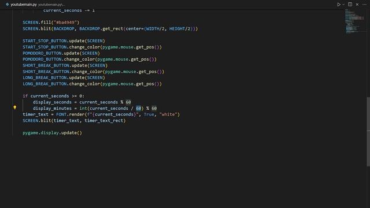Click the breadcrumb path next to the tab title
The width and height of the screenshot is (370, 208).
[51, 5]
